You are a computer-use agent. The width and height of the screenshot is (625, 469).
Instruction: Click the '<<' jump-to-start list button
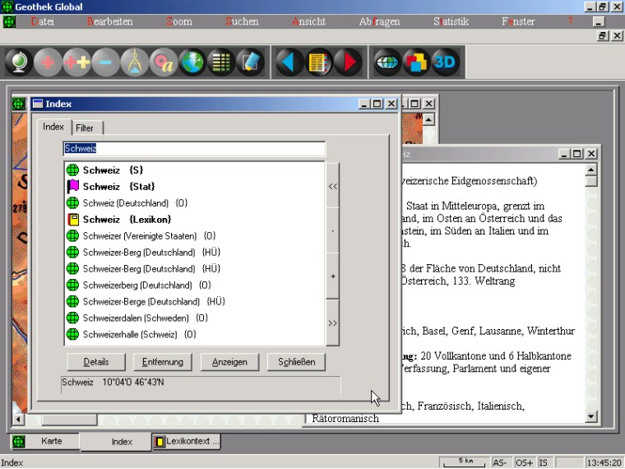(x=332, y=187)
